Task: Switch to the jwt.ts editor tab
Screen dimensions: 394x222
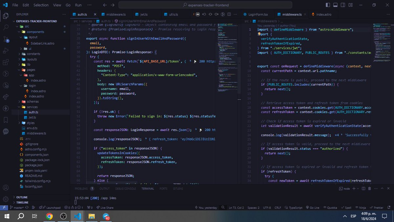Action: click(x=144, y=14)
